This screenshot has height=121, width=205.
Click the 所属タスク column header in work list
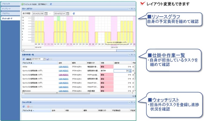(x=93, y=63)
